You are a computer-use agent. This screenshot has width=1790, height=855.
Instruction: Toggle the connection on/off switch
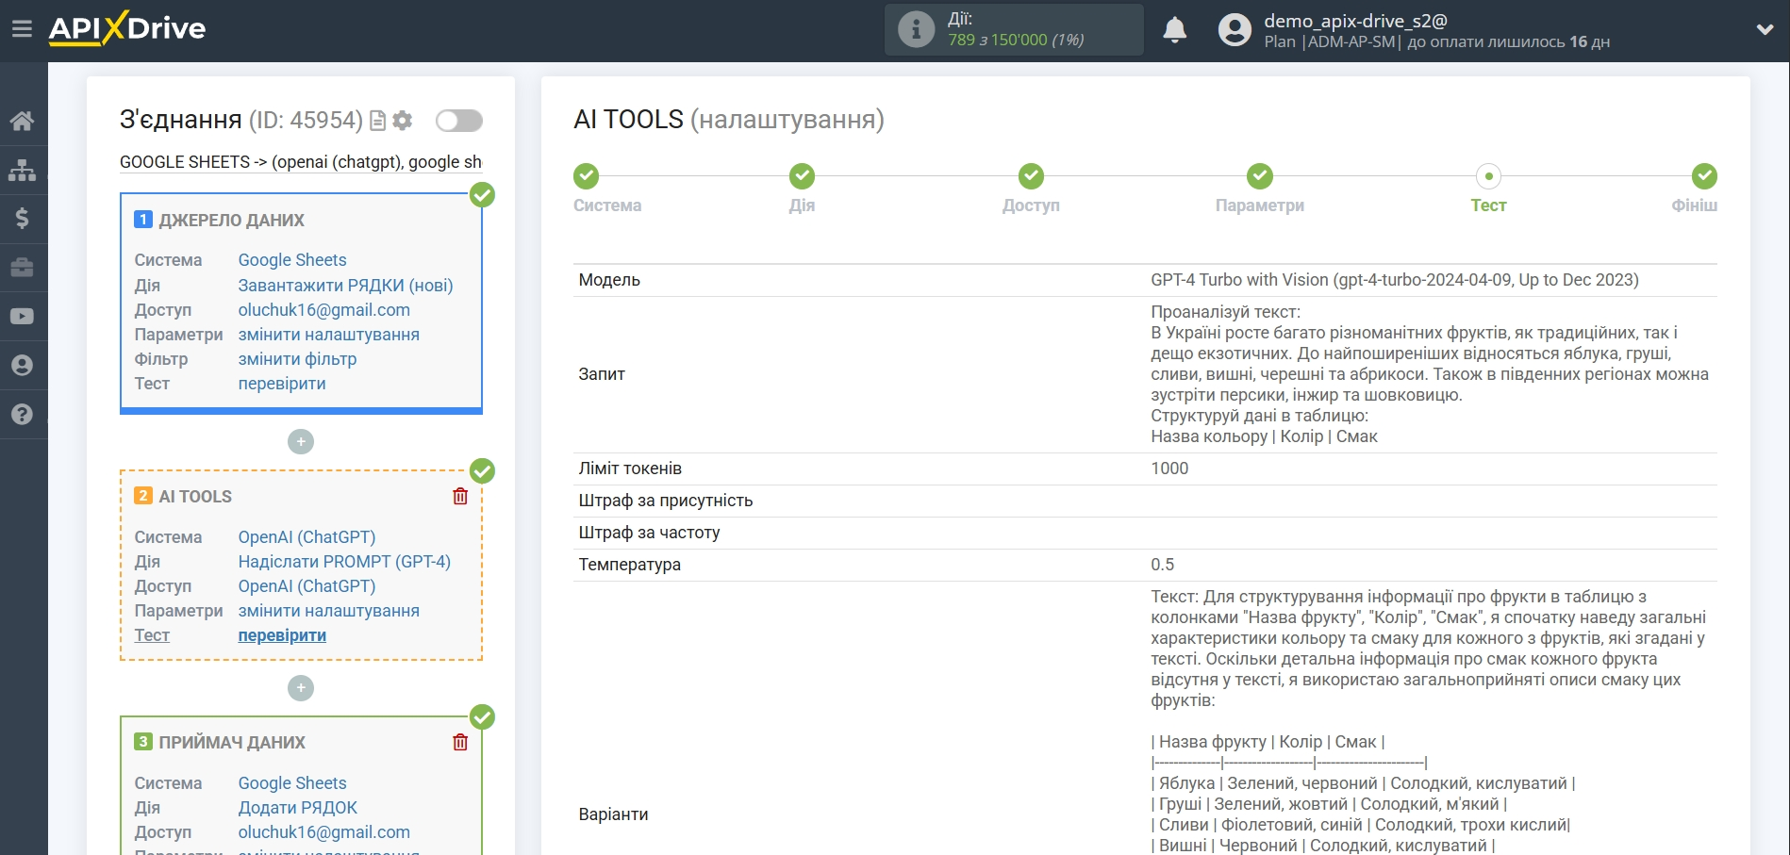(x=459, y=121)
